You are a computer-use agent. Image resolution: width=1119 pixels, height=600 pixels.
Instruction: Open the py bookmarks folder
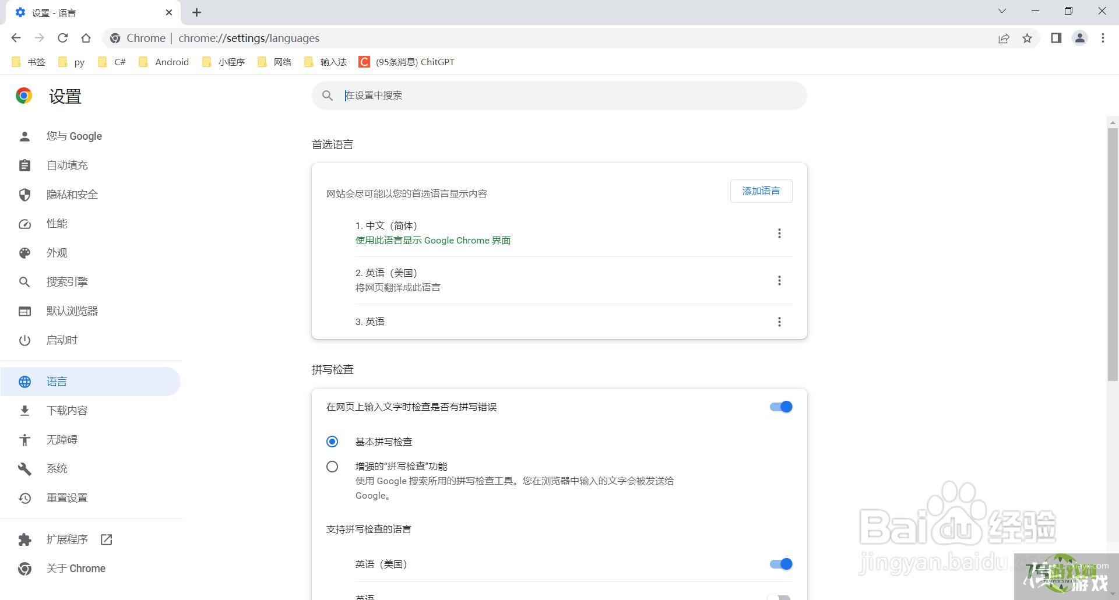point(72,62)
